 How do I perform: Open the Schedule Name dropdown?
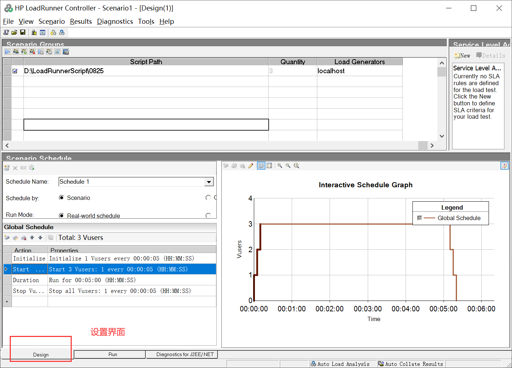point(209,182)
